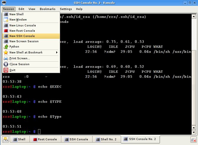Click the new session button in tab bar
198x145 pixels.
coord(5,139)
